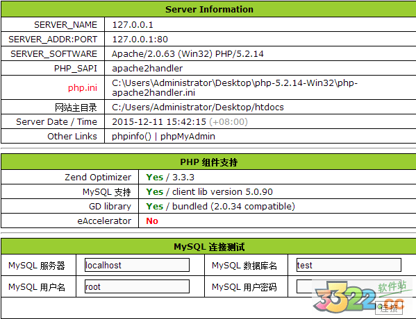Click the SERVER_NAME value 127.0.0.1
The image size is (416, 319).
coord(133,25)
